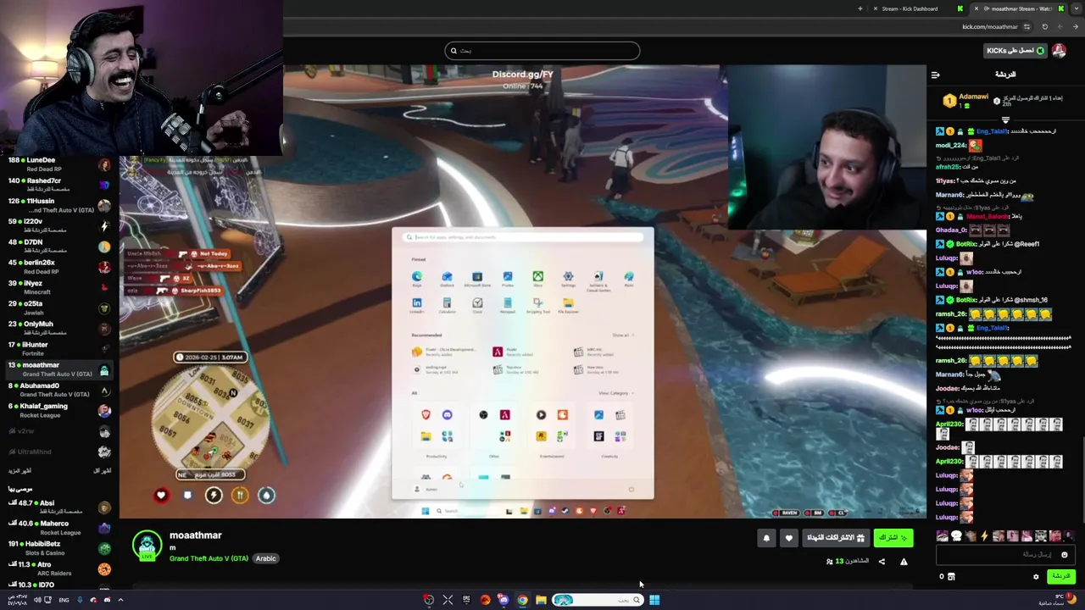1085x610 pixels.
Task: Expand the system tray hidden icons arrow
Action: [120, 600]
